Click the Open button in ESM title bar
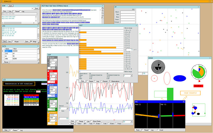 (x=10, y=6)
